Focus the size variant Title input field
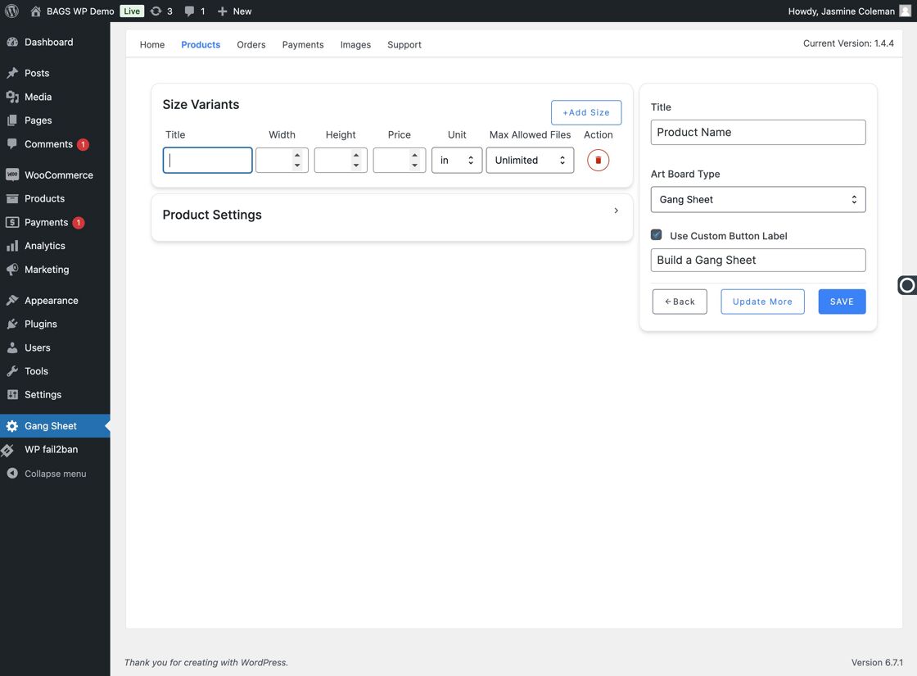Screen dimensions: 917x676 click(x=208, y=161)
